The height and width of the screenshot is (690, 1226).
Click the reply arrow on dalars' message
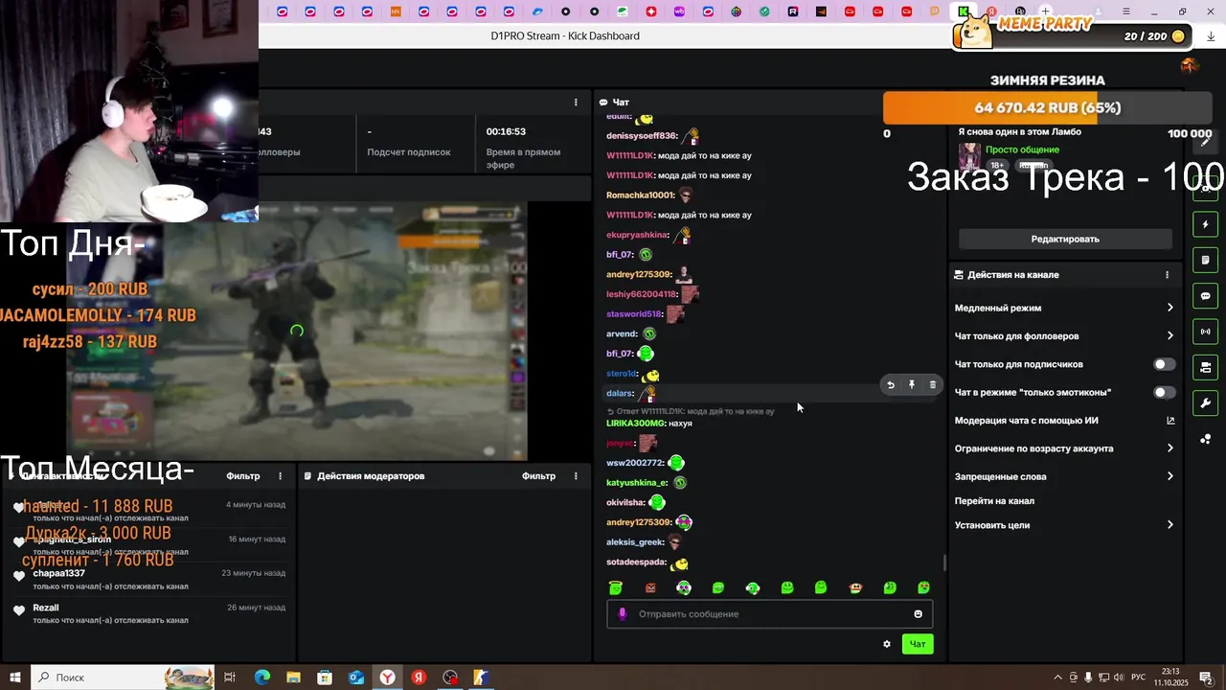[891, 385]
